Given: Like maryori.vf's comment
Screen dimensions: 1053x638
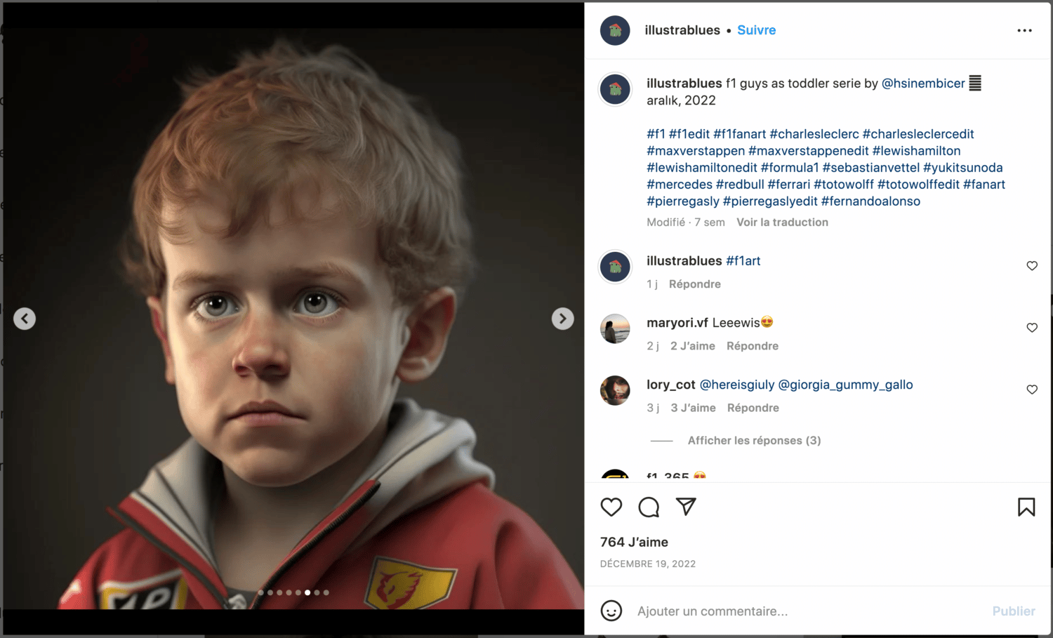Looking at the screenshot, I should coord(1032,328).
